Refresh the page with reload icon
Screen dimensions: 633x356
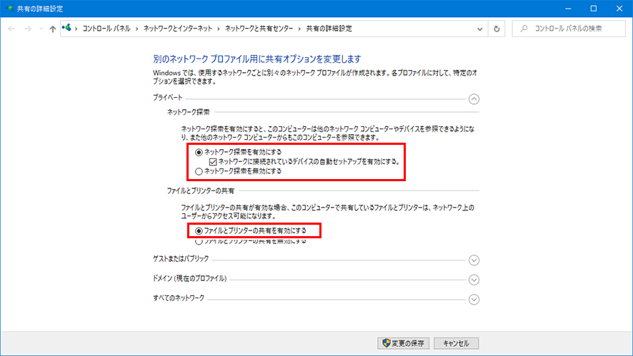coord(497,29)
